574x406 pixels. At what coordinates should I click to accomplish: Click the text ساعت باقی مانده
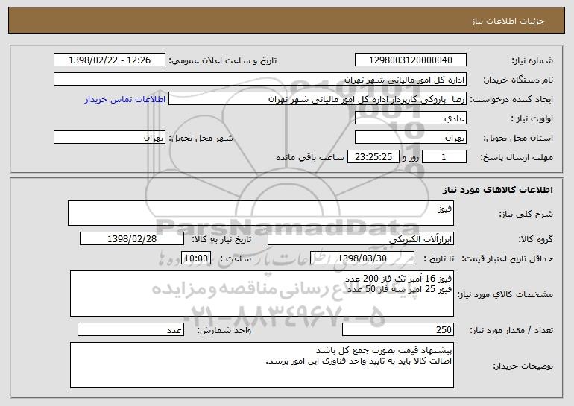pyautogui.click(x=309, y=157)
